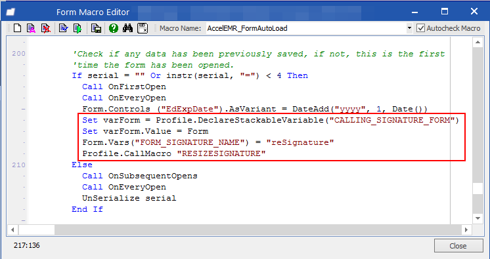
Task: Click the Check macro syntax icon
Action: tap(64, 28)
